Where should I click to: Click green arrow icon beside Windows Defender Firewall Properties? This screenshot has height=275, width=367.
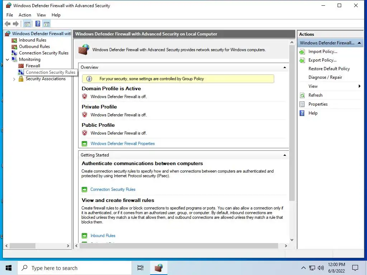point(85,144)
